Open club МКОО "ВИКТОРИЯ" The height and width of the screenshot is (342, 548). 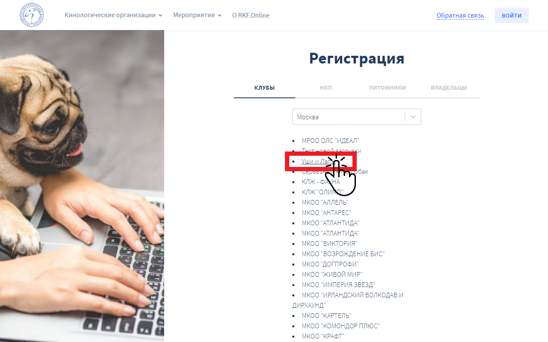[330, 243]
